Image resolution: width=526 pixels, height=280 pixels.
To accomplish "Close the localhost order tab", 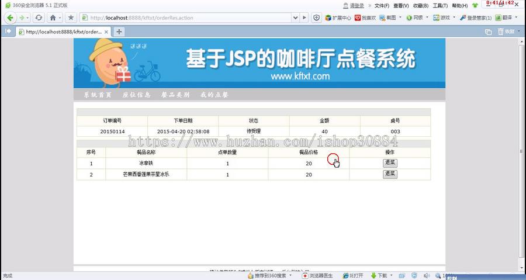I will [106, 32].
